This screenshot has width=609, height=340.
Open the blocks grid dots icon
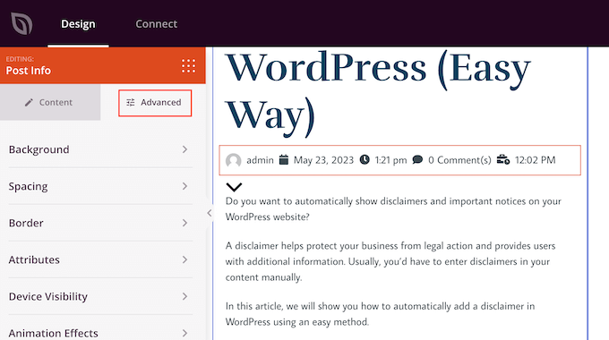[188, 66]
